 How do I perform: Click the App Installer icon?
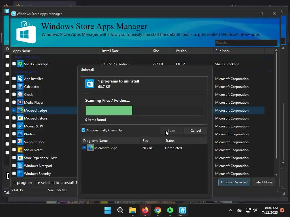20,79
